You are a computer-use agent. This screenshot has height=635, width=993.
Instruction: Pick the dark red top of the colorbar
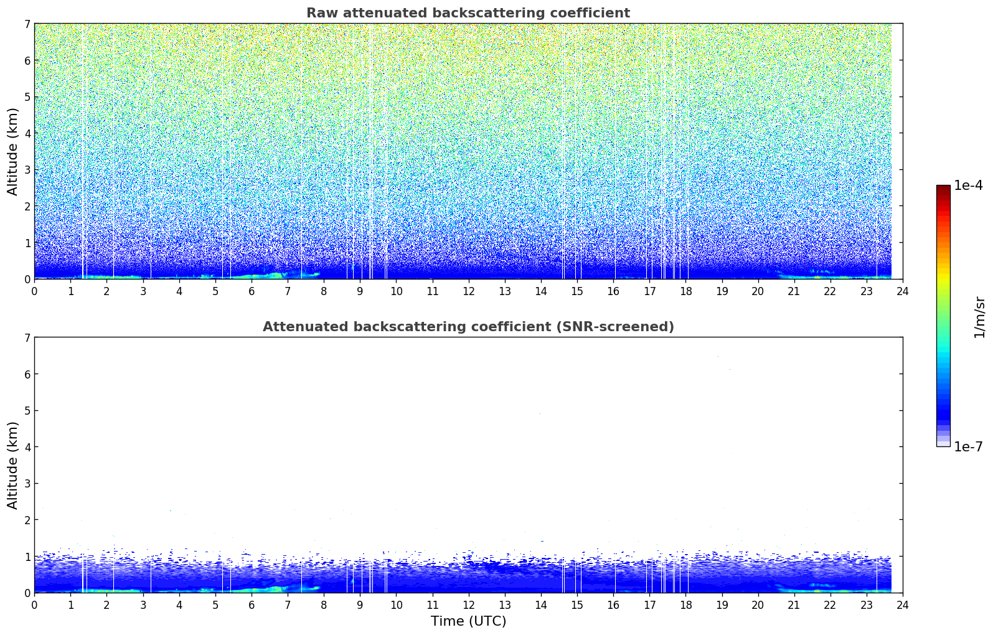[x=943, y=189]
